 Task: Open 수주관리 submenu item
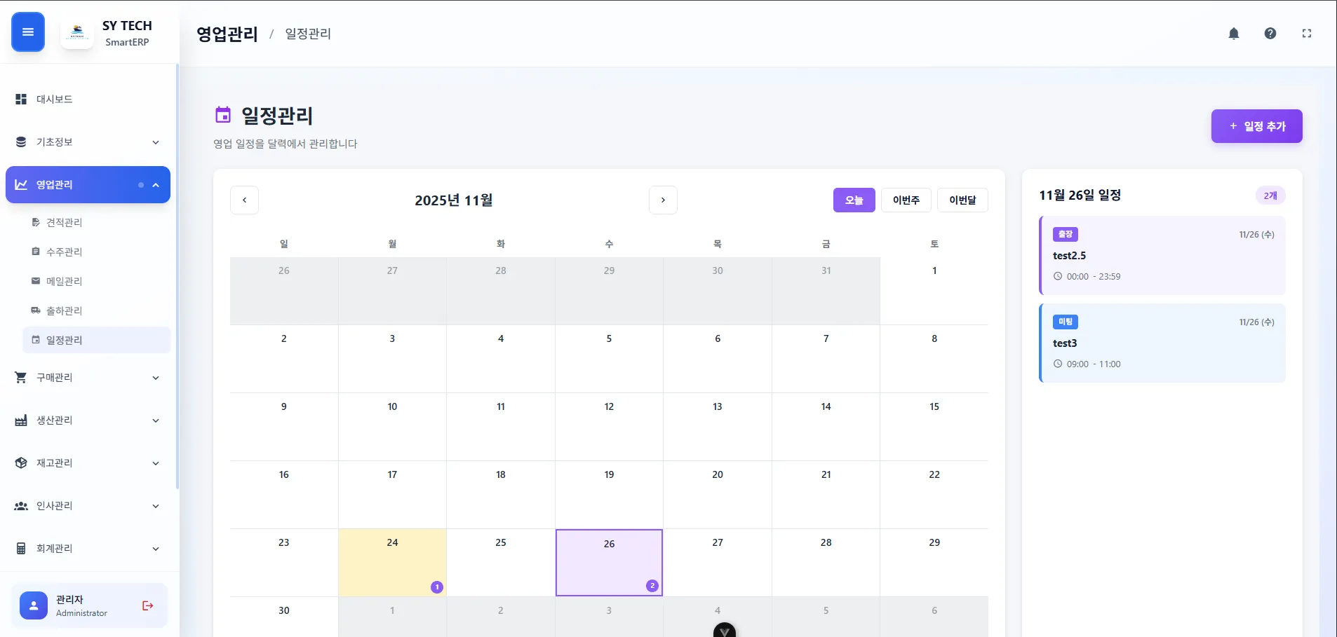[97, 252]
